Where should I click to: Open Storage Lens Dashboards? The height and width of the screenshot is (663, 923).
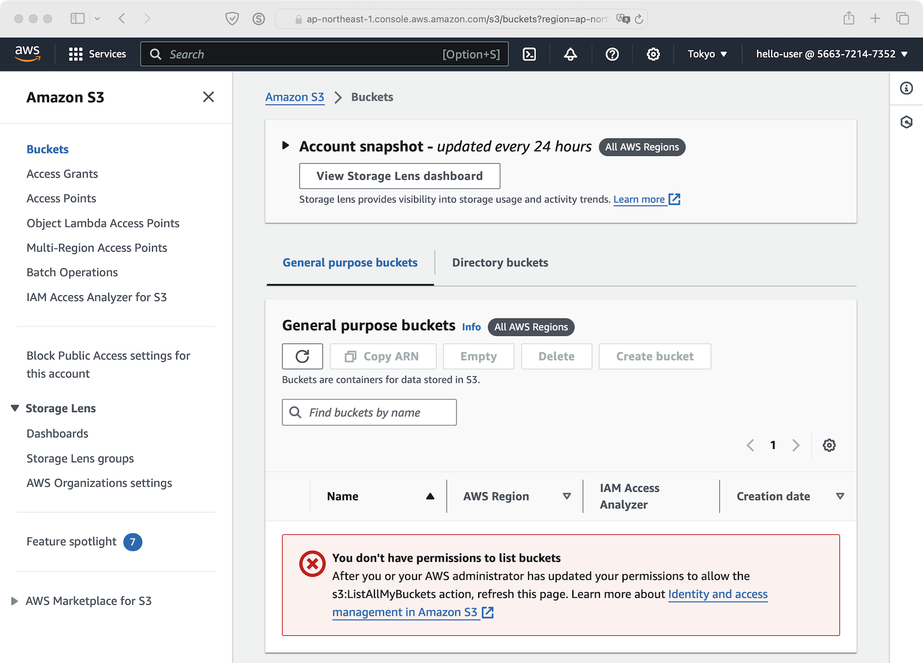coord(57,434)
